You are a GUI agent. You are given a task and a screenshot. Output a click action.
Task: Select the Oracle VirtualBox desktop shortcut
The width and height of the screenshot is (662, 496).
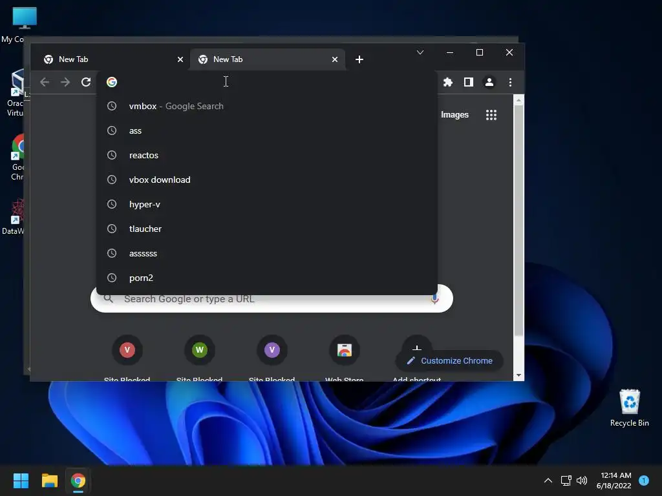pyautogui.click(x=16, y=93)
